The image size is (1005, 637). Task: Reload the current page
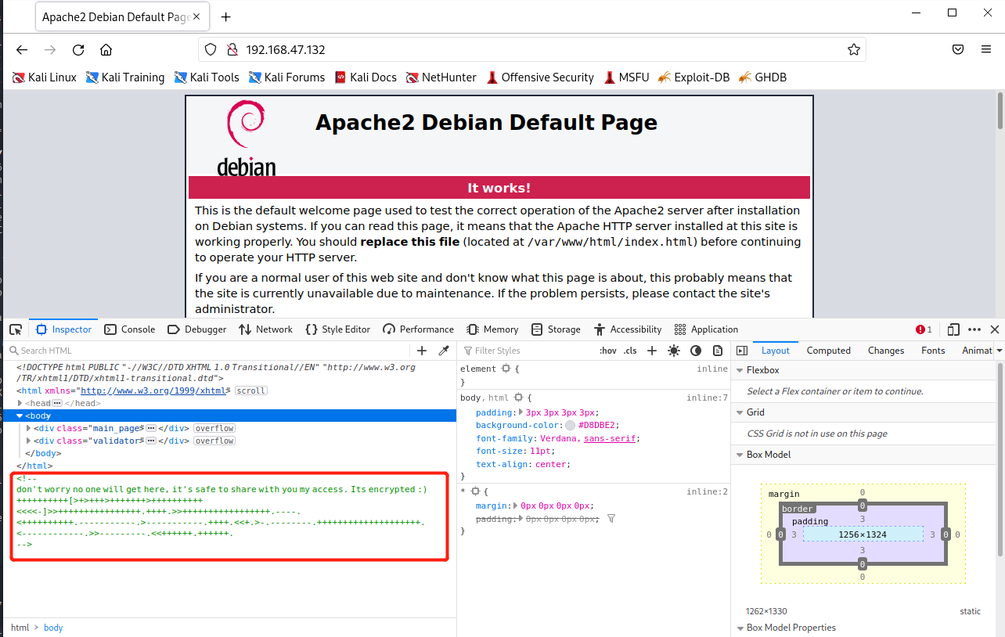78,49
